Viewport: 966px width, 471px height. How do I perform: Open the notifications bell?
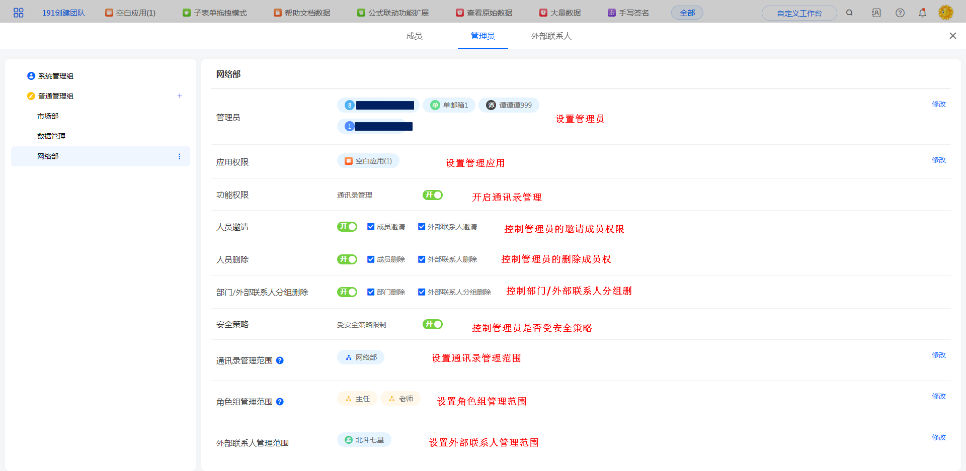[922, 13]
